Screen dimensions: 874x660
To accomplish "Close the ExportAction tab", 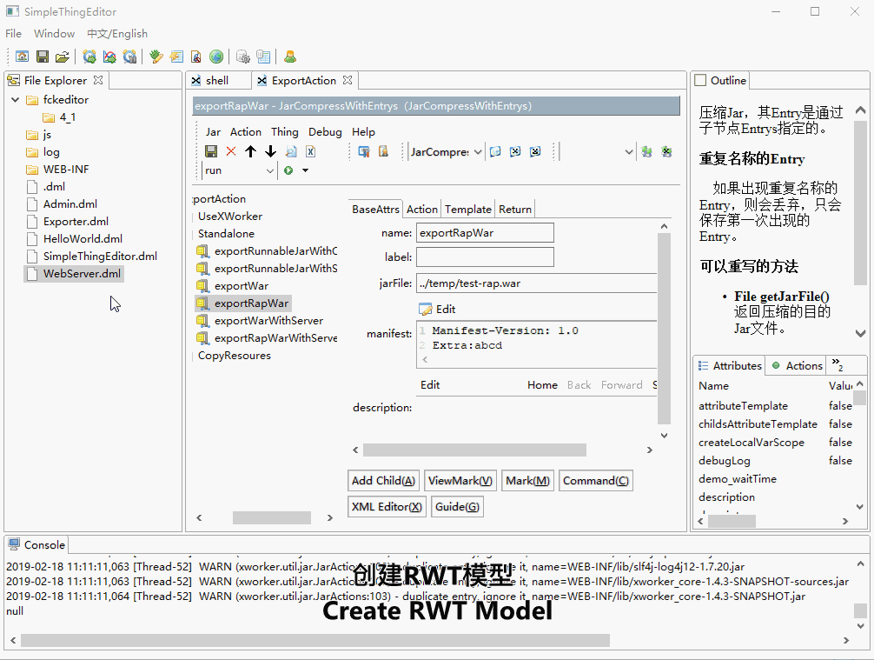I will click(x=348, y=80).
